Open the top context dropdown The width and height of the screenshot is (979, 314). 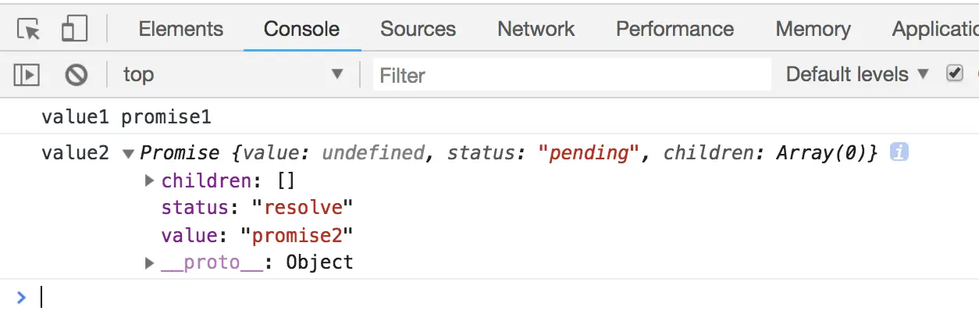coord(233,75)
